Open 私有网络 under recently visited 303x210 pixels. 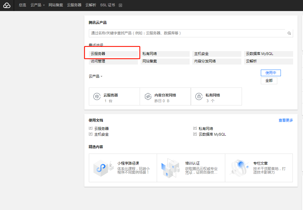point(165,54)
